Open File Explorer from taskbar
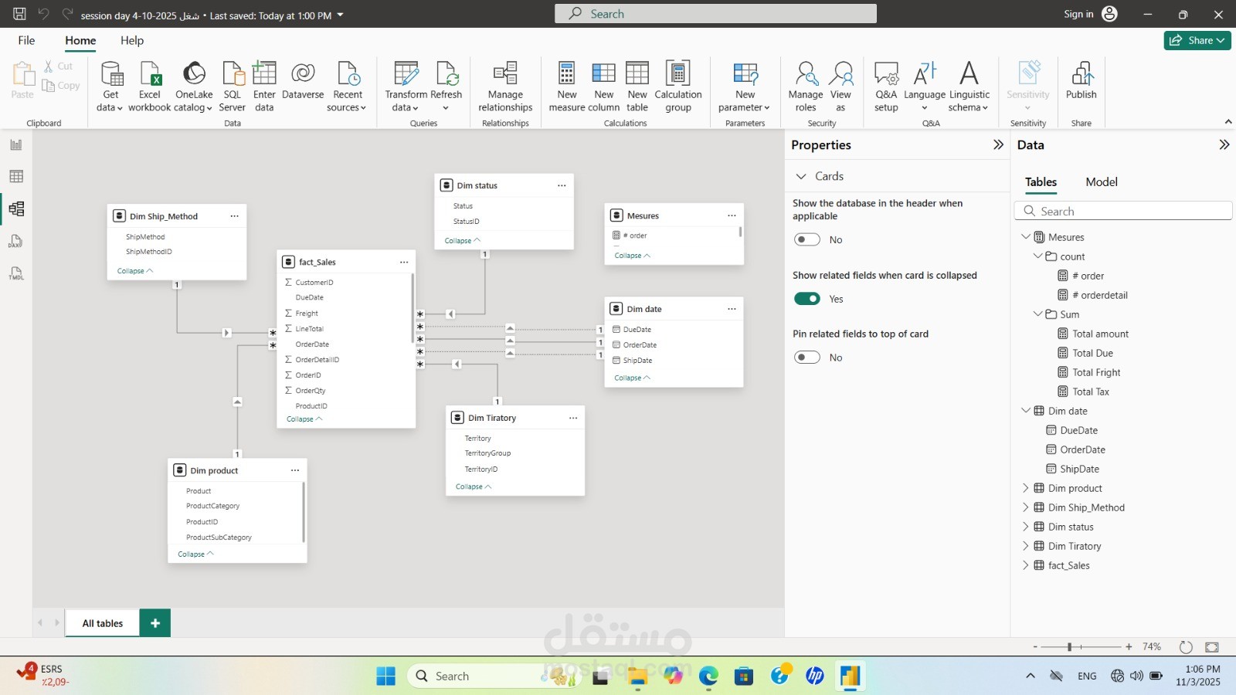This screenshot has height=695, width=1236. pyautogui.click(x=637, y=676)
